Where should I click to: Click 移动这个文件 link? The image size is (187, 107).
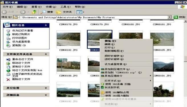21,63
